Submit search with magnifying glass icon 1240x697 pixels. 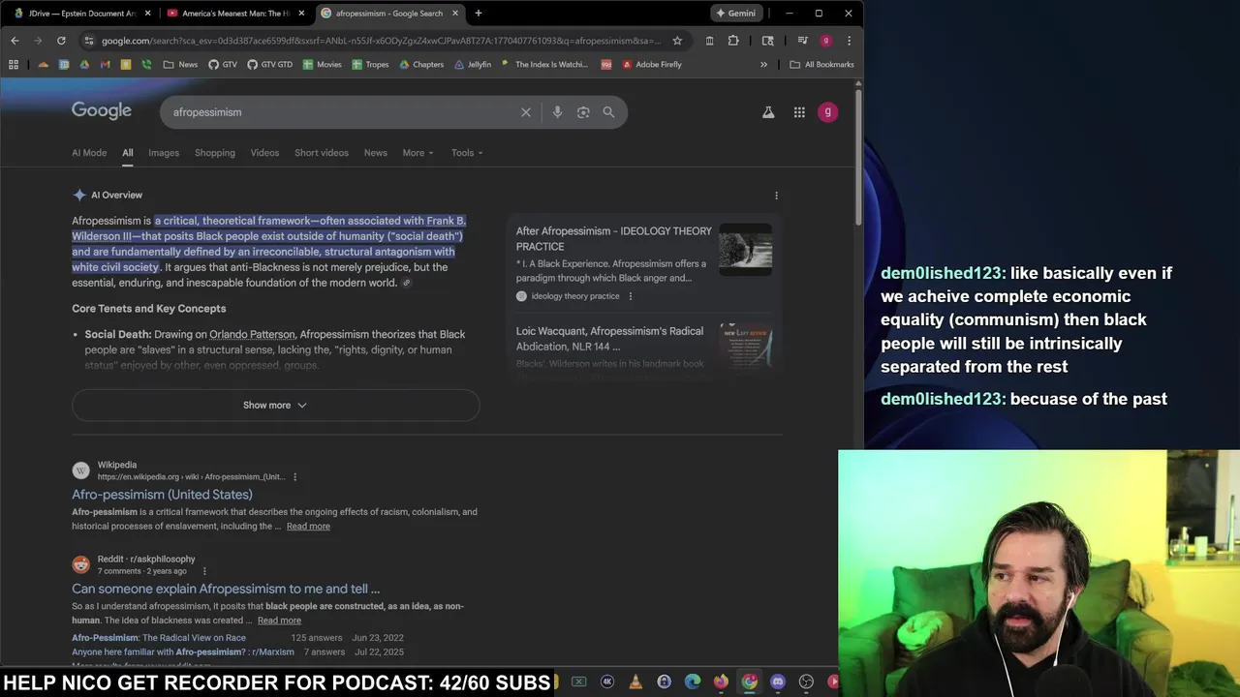click(608, 112)
